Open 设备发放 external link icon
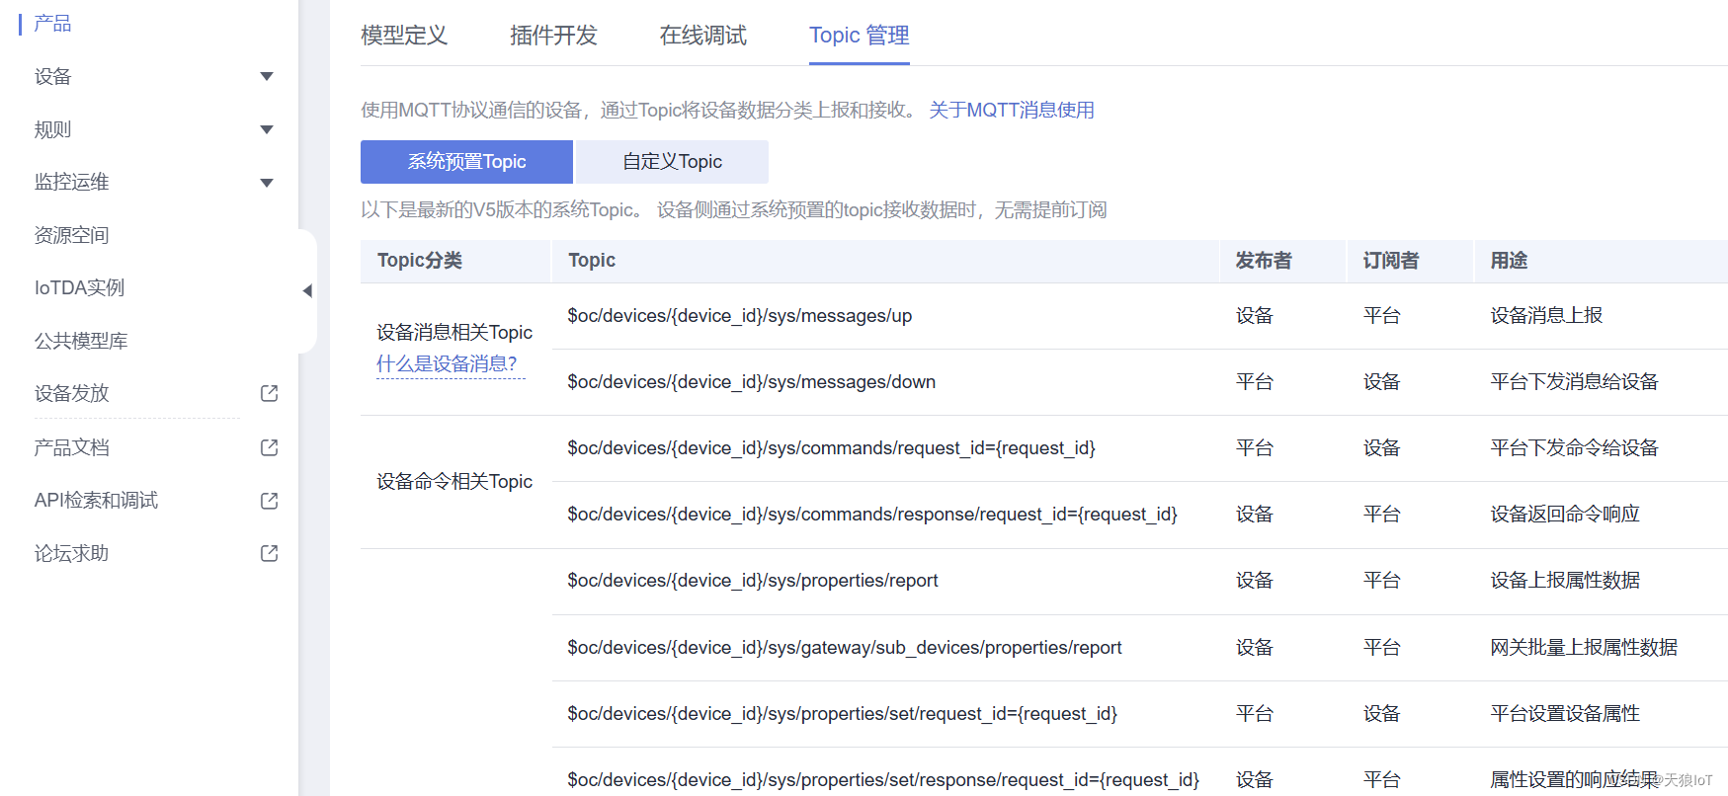The image size is (1728, 796). click(269, 393)
